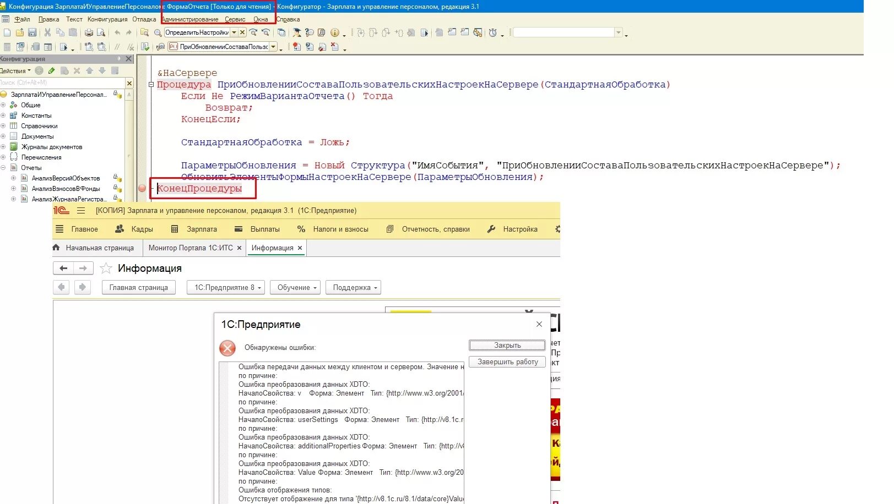Open the Файл menu
The width and height of the screenshot is (894, 504).
click(22, 19)
